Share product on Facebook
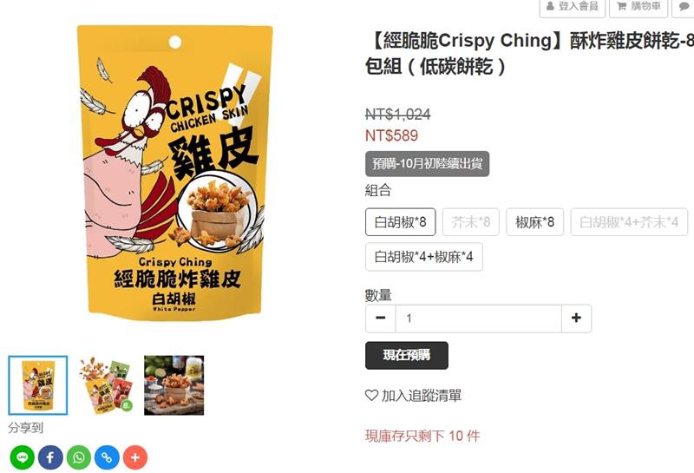Screen dimensions: 694x473 [50, 457]
